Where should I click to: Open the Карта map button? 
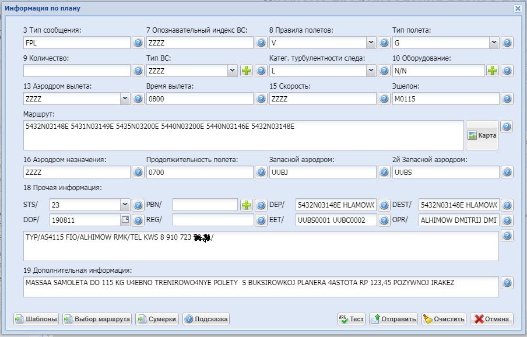[482, 135]
